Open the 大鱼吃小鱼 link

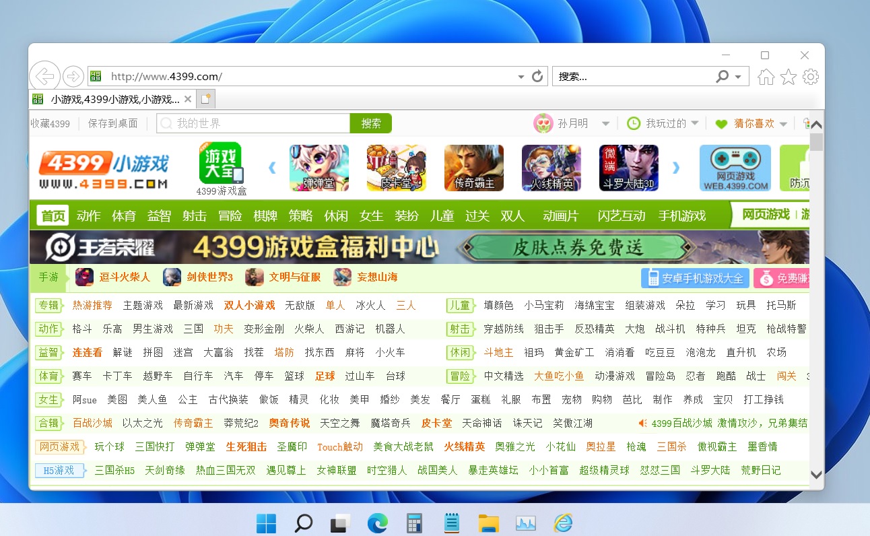559,376
